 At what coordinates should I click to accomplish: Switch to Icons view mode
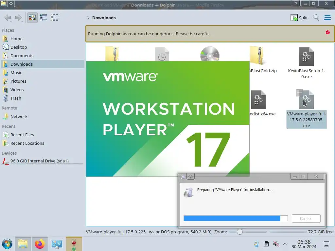click(x=32, y=18)
